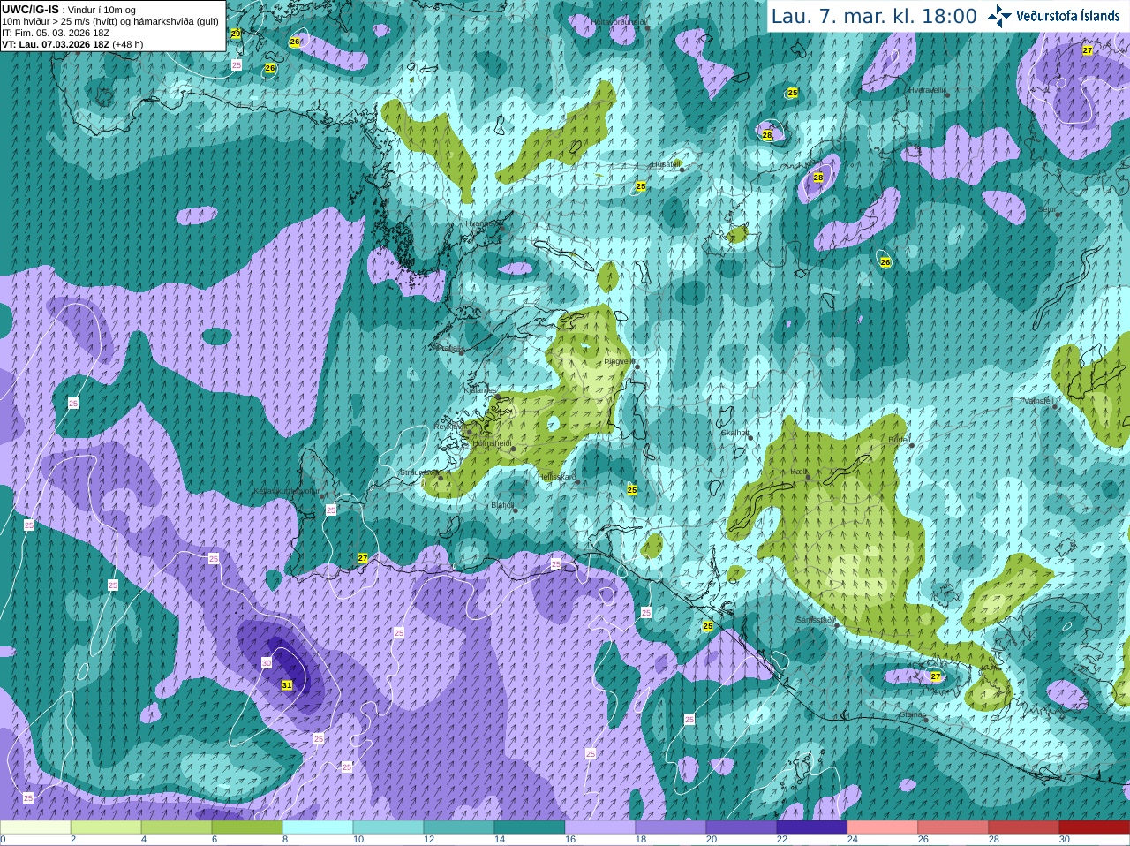
Task: Click the 16–18 m/s lavender legend swatch
Action: (600, 827)
